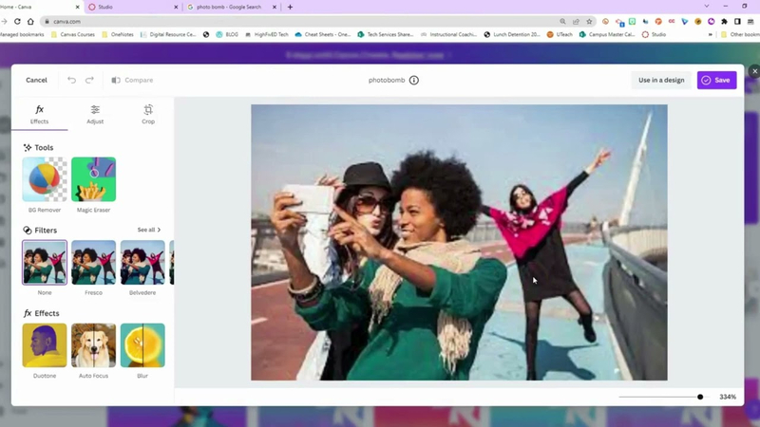Click the zoom magnifier icon in address bar
Screen dimensions: 760x427
(562, 21)
